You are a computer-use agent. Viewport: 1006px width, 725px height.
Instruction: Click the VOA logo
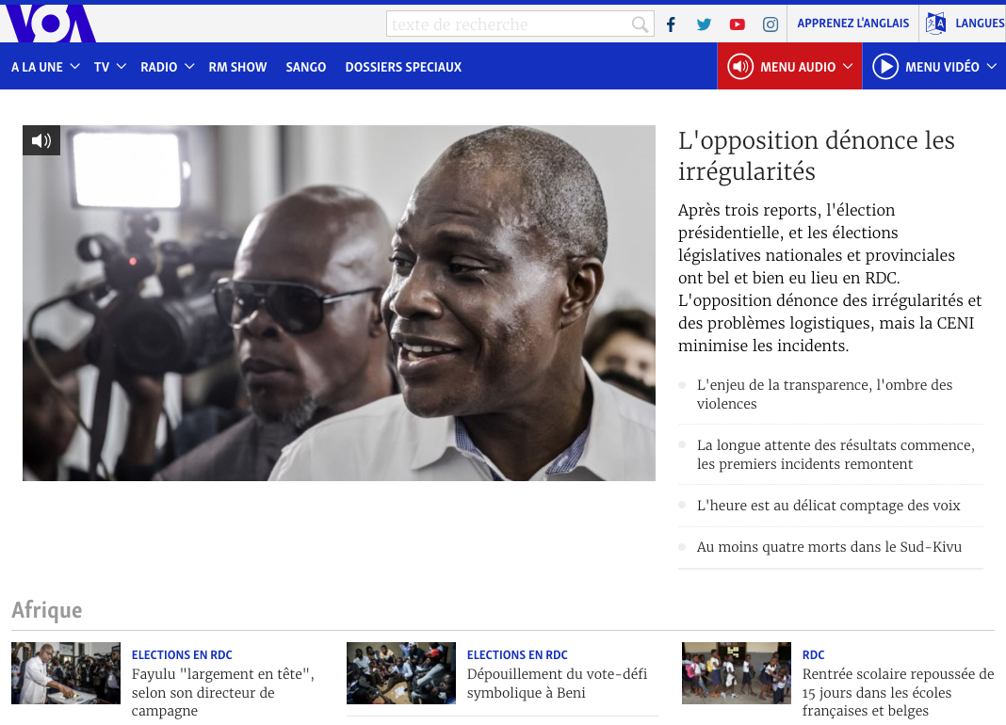coord(49,24)
